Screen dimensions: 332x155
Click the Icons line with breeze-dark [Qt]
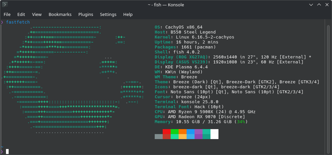pos(217,87)
